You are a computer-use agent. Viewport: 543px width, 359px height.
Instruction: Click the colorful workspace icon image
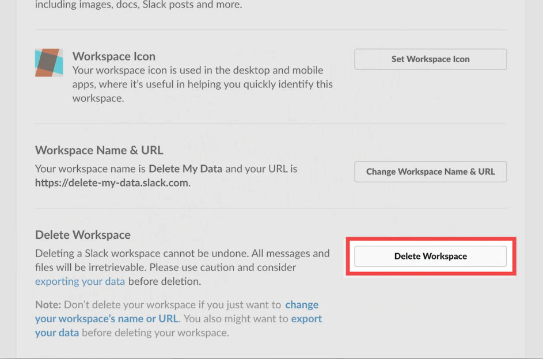tap(49, 63)
